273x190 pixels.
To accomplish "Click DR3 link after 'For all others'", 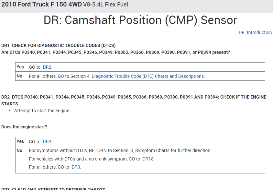I will pos(76,167).
